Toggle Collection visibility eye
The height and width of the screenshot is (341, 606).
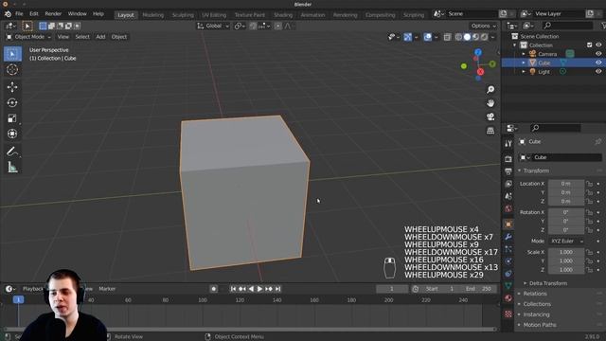click(x=598, y=45)
